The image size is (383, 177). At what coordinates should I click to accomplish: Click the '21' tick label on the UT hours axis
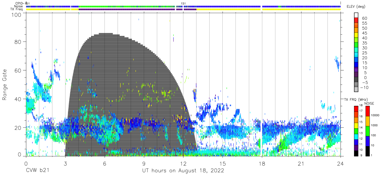[x=301, y=164]
